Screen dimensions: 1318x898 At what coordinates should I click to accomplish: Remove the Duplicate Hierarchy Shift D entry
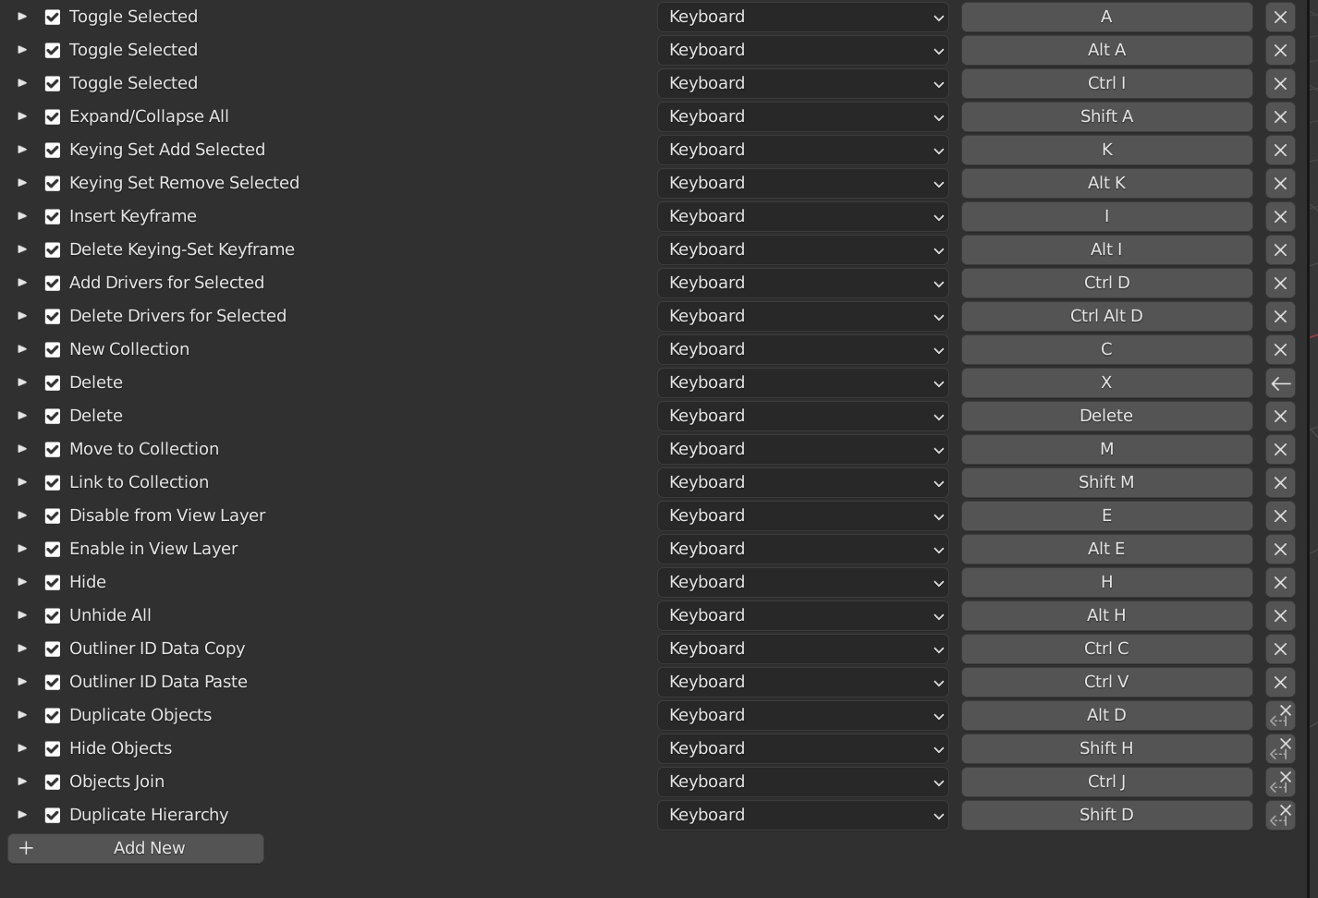click(x=1280, y=815)
